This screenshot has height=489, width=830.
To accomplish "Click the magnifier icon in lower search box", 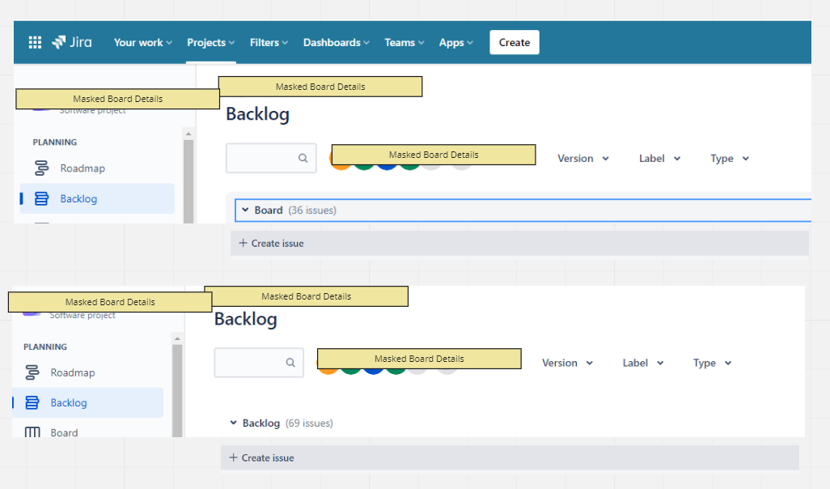I will (290, 363).
